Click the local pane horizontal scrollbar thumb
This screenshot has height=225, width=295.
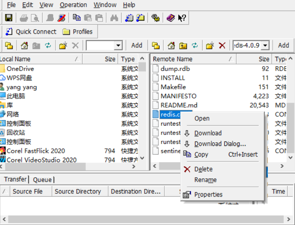(45, 166)
